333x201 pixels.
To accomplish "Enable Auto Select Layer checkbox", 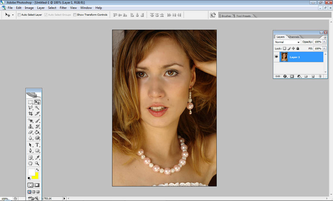I will click(x=19, y=15).
